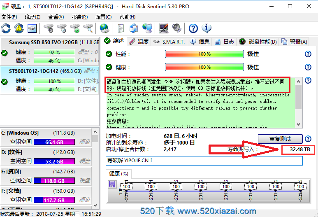Click the yellow warning triangle toolbar icon
Viewport: 318px width, 217px height.
19,28
